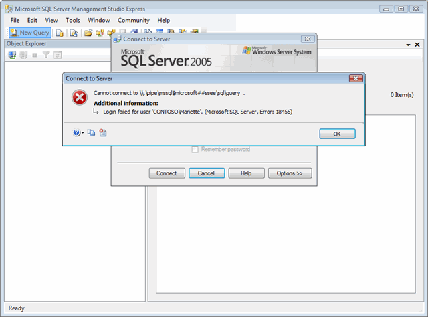The image size is (428, 317).
Task: Open the summary pane dropdown arrow
Action: coord(408,45)
